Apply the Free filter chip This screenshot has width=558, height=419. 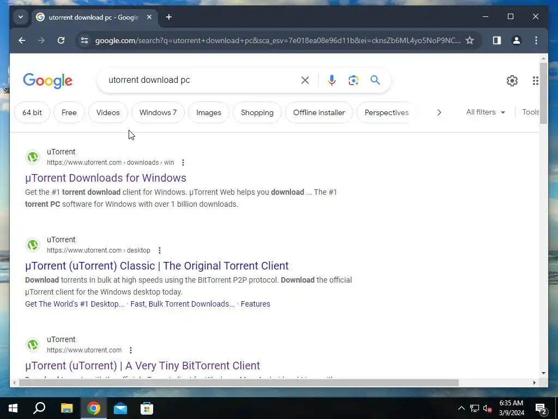click(x=69, y=112)
